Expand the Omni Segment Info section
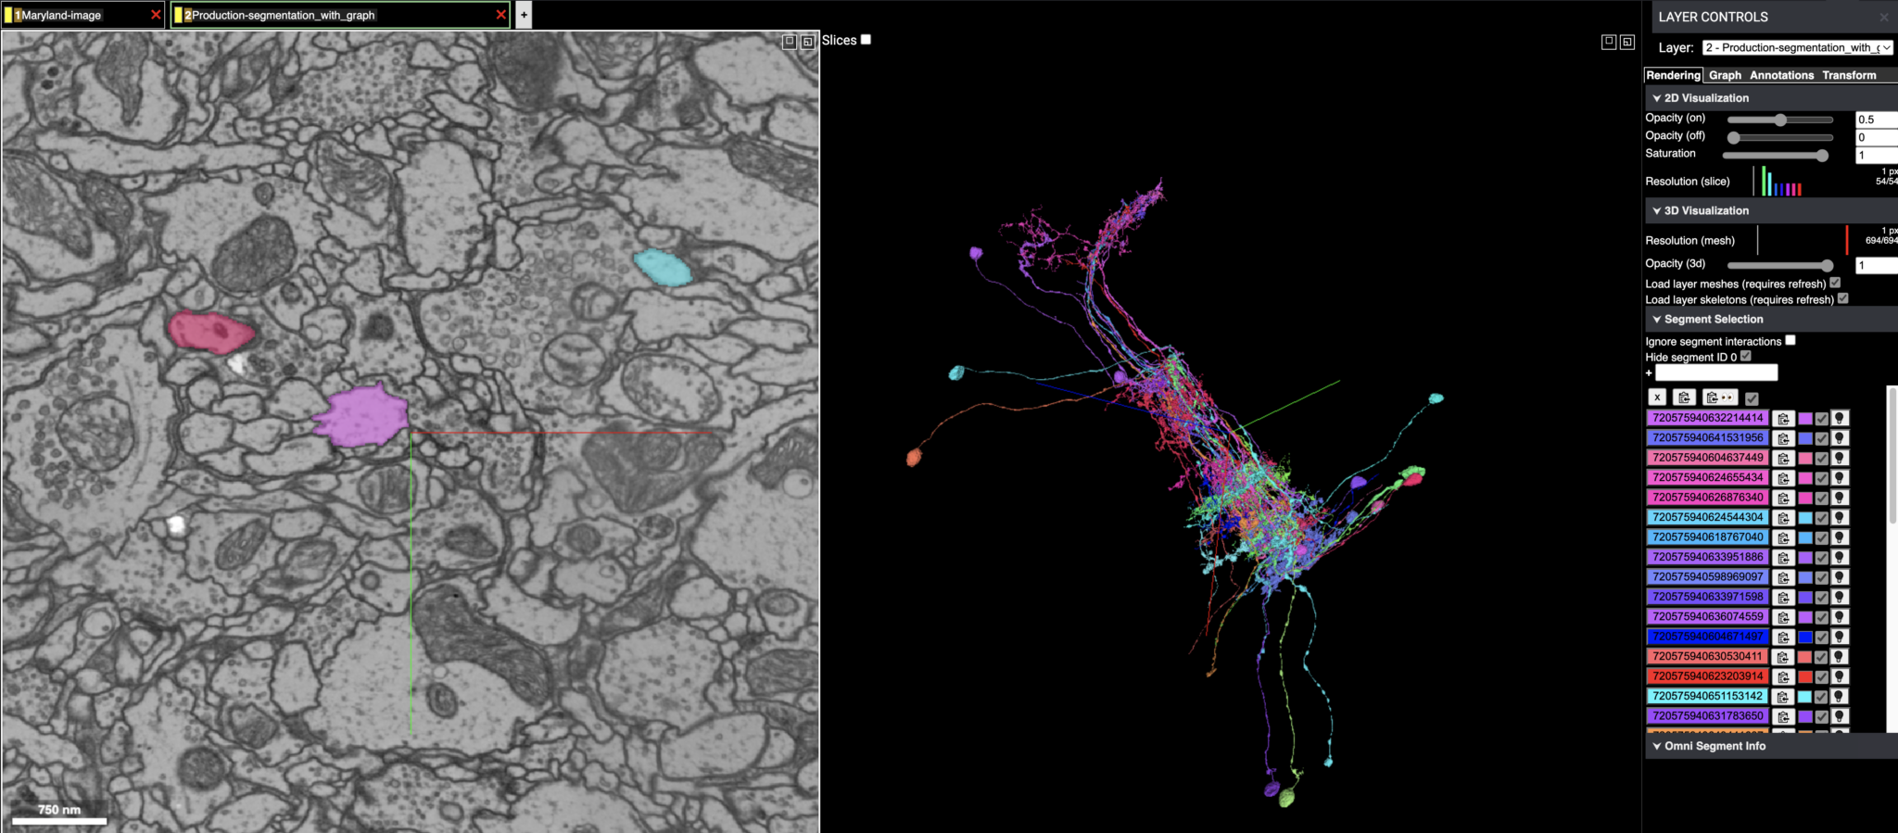The image size is (1898, 833). pyautogui.click(x=1657, y=746)
